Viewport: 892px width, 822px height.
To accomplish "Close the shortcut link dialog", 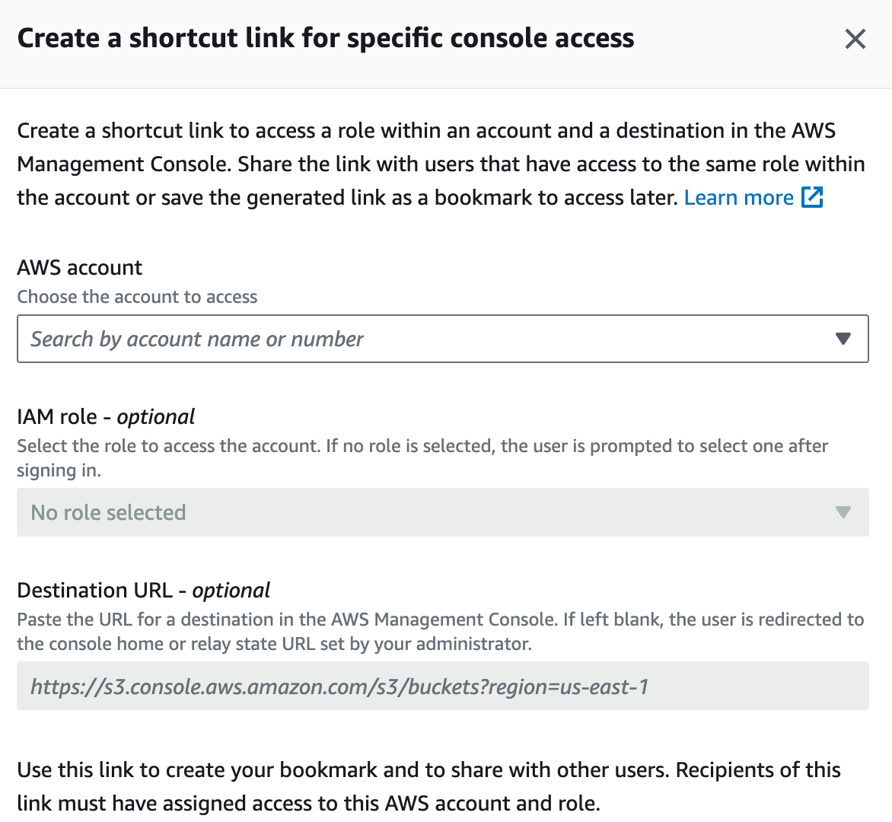I will click(x=855, y=40).
